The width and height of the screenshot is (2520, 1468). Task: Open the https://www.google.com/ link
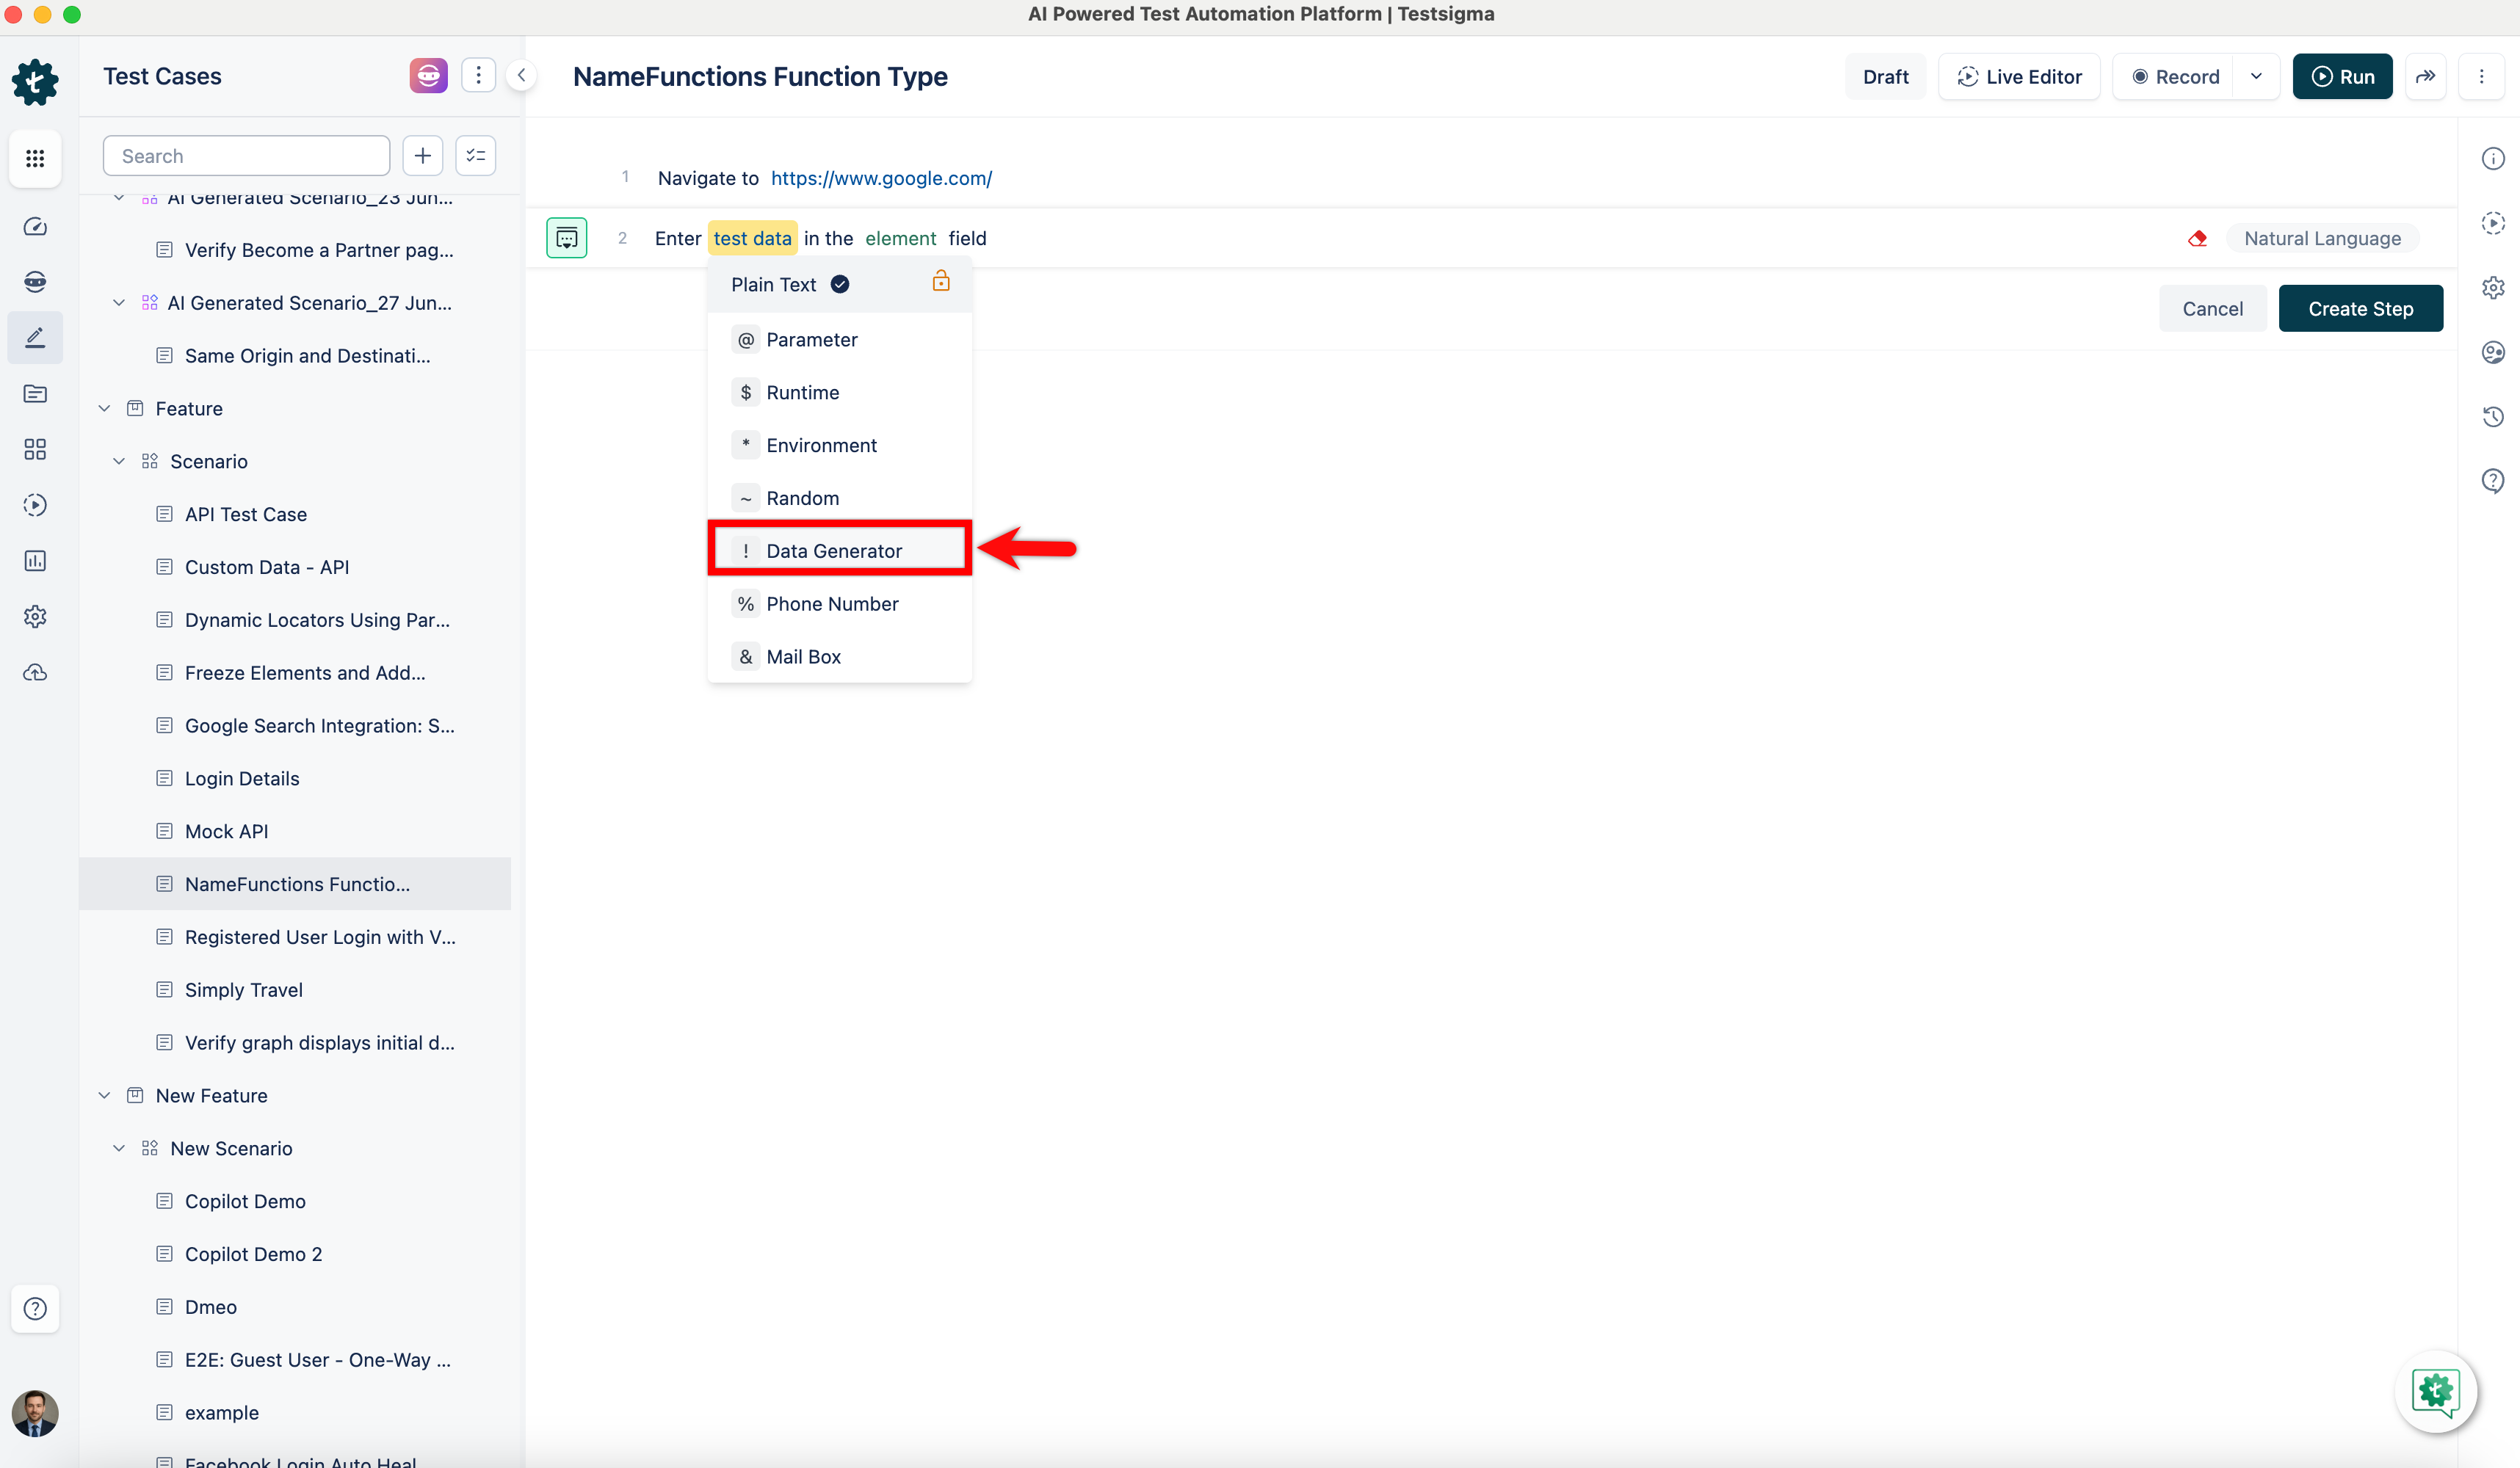click(x=881, y=178)
